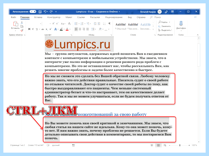
Task: Toggle bold (Ж) formatting
Action: coord(29,29)
